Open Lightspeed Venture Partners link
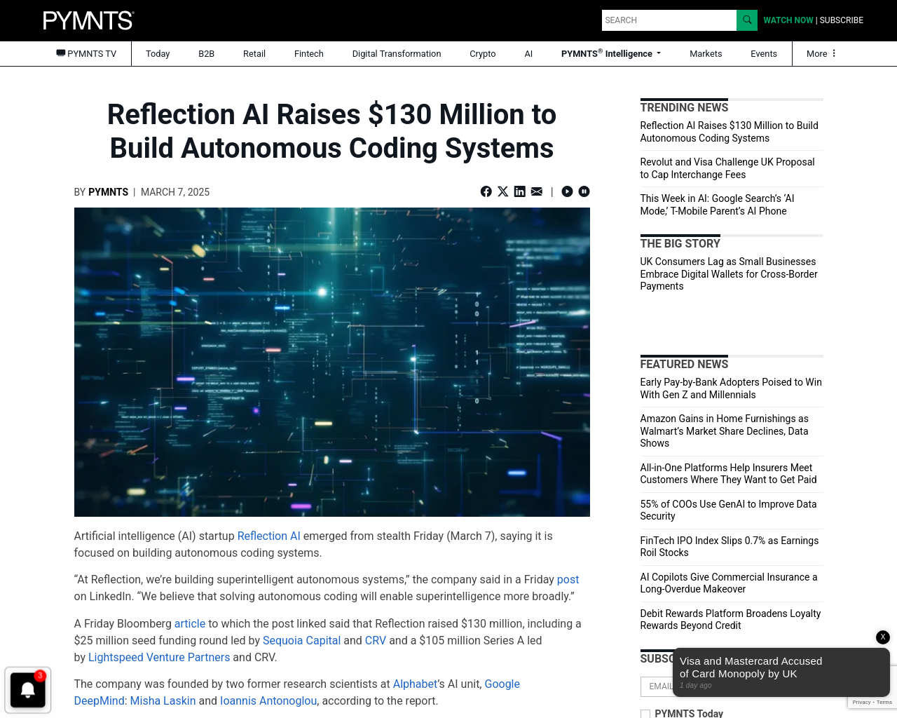Viewport: 897px width, 718px height. click(x=159, y=657)
